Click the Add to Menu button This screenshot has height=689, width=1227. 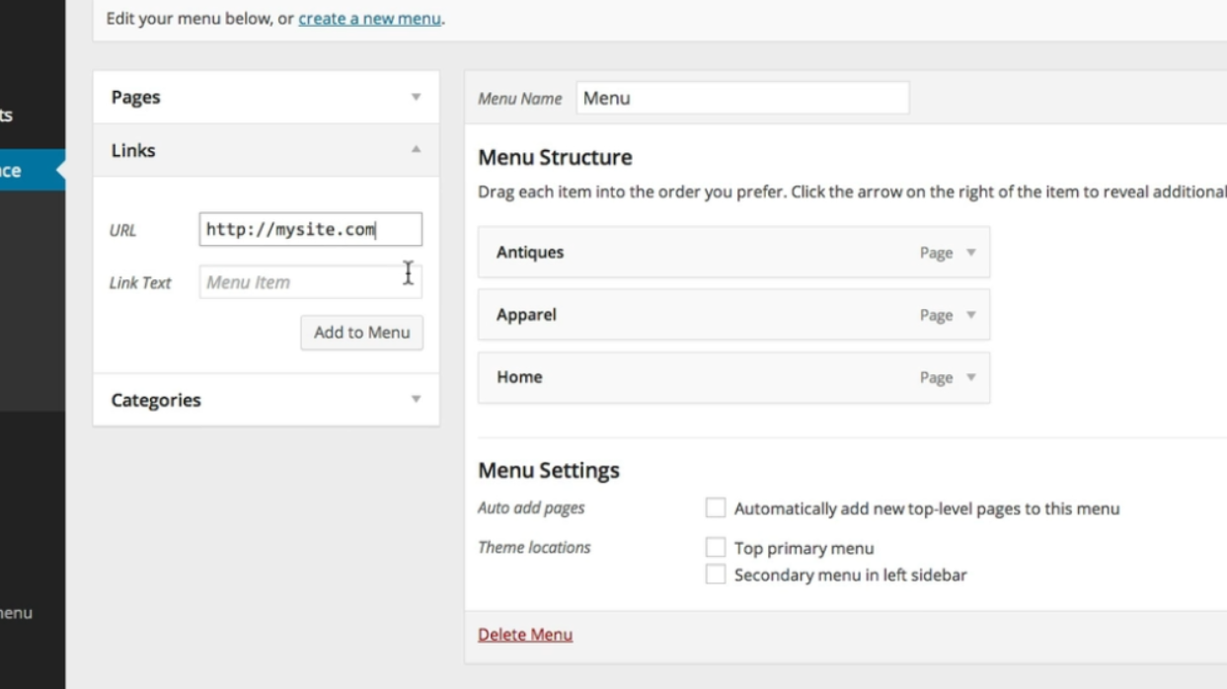click(x=361, y=333)
